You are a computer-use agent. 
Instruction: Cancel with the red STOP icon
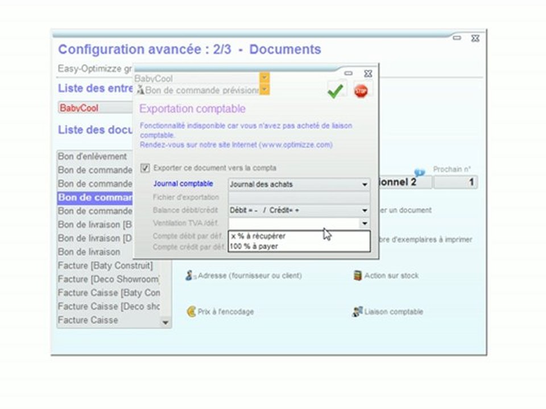point(361,91)
